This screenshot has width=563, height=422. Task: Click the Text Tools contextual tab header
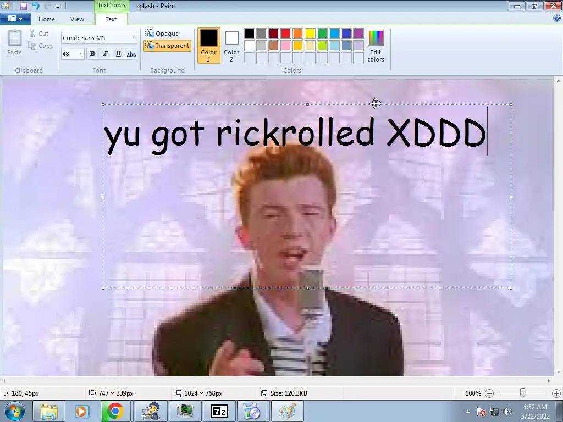coord(111,5)
